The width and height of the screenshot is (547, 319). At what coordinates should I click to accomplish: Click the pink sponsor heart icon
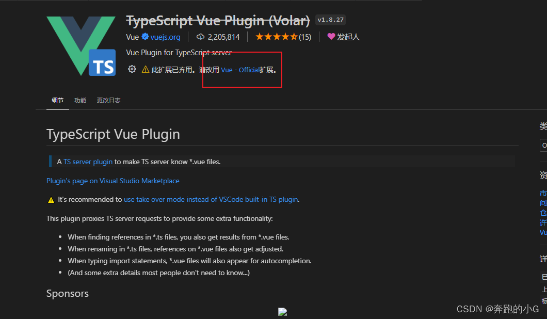[331, 36]
